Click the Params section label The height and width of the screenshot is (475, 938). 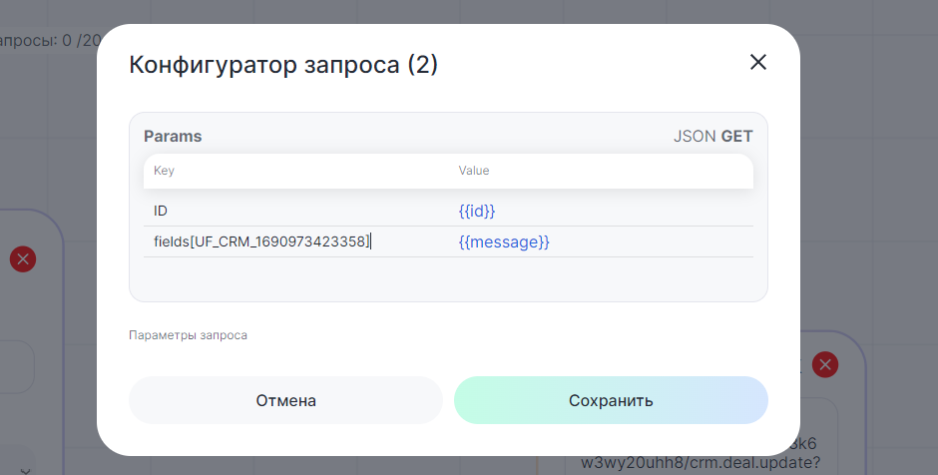click(x=173, y=137)
